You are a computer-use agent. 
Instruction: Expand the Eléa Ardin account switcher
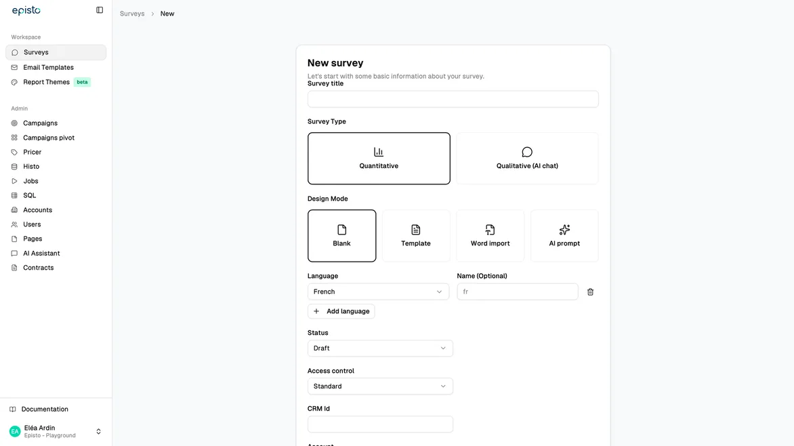[98, 431]
